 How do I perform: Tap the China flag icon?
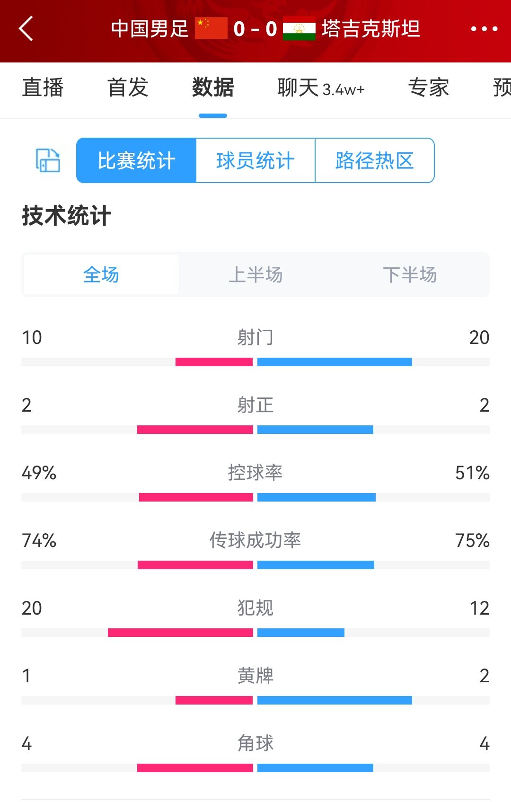pyautogui.click(x=211, y=28)
